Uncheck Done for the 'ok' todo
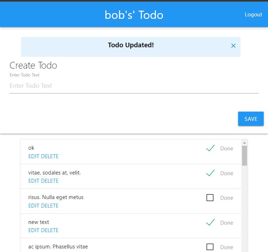This screenshot has width=268, height=252. click(210, 148)
